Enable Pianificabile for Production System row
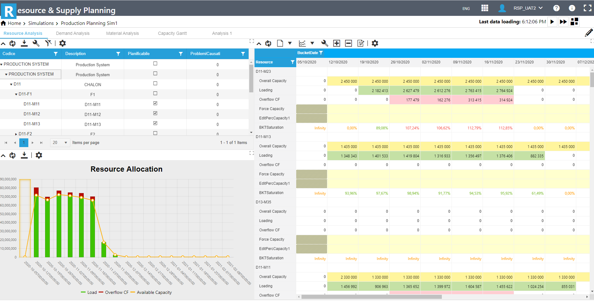Image resolution: width=594 pixels, height=301 pixels. (x=155, y=63)
